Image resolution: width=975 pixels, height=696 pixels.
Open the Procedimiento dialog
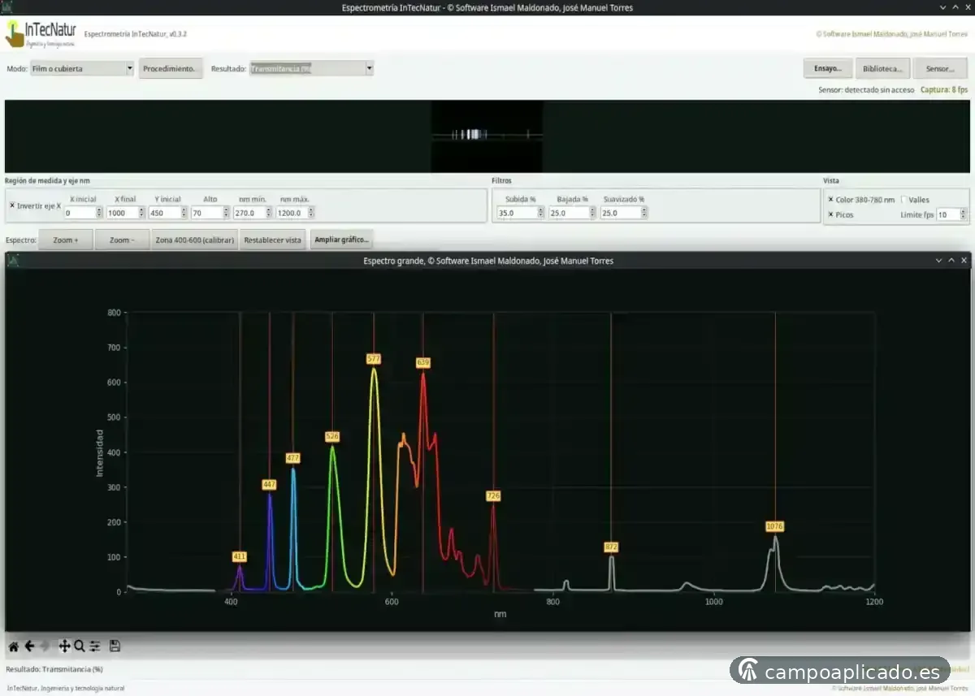coord(170,69)
